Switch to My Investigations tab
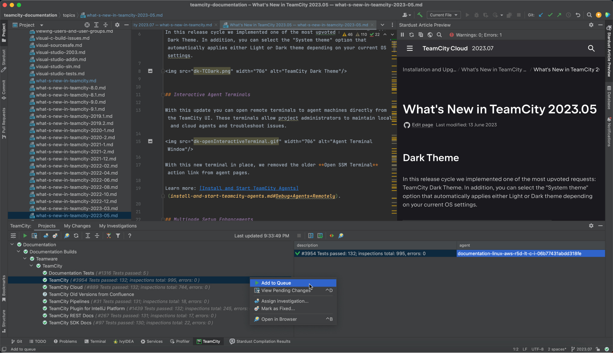 pos(118,225)
